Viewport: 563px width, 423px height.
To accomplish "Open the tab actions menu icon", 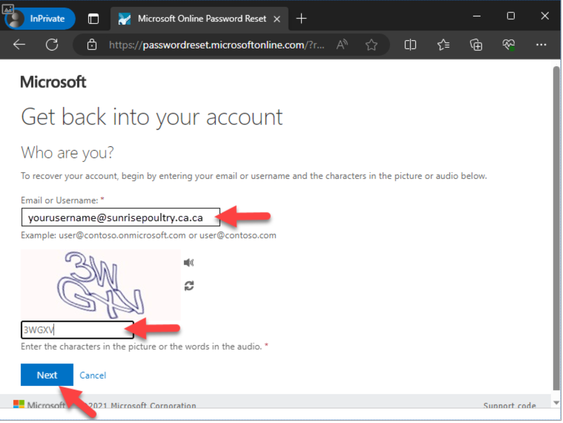I will point(93,19).
